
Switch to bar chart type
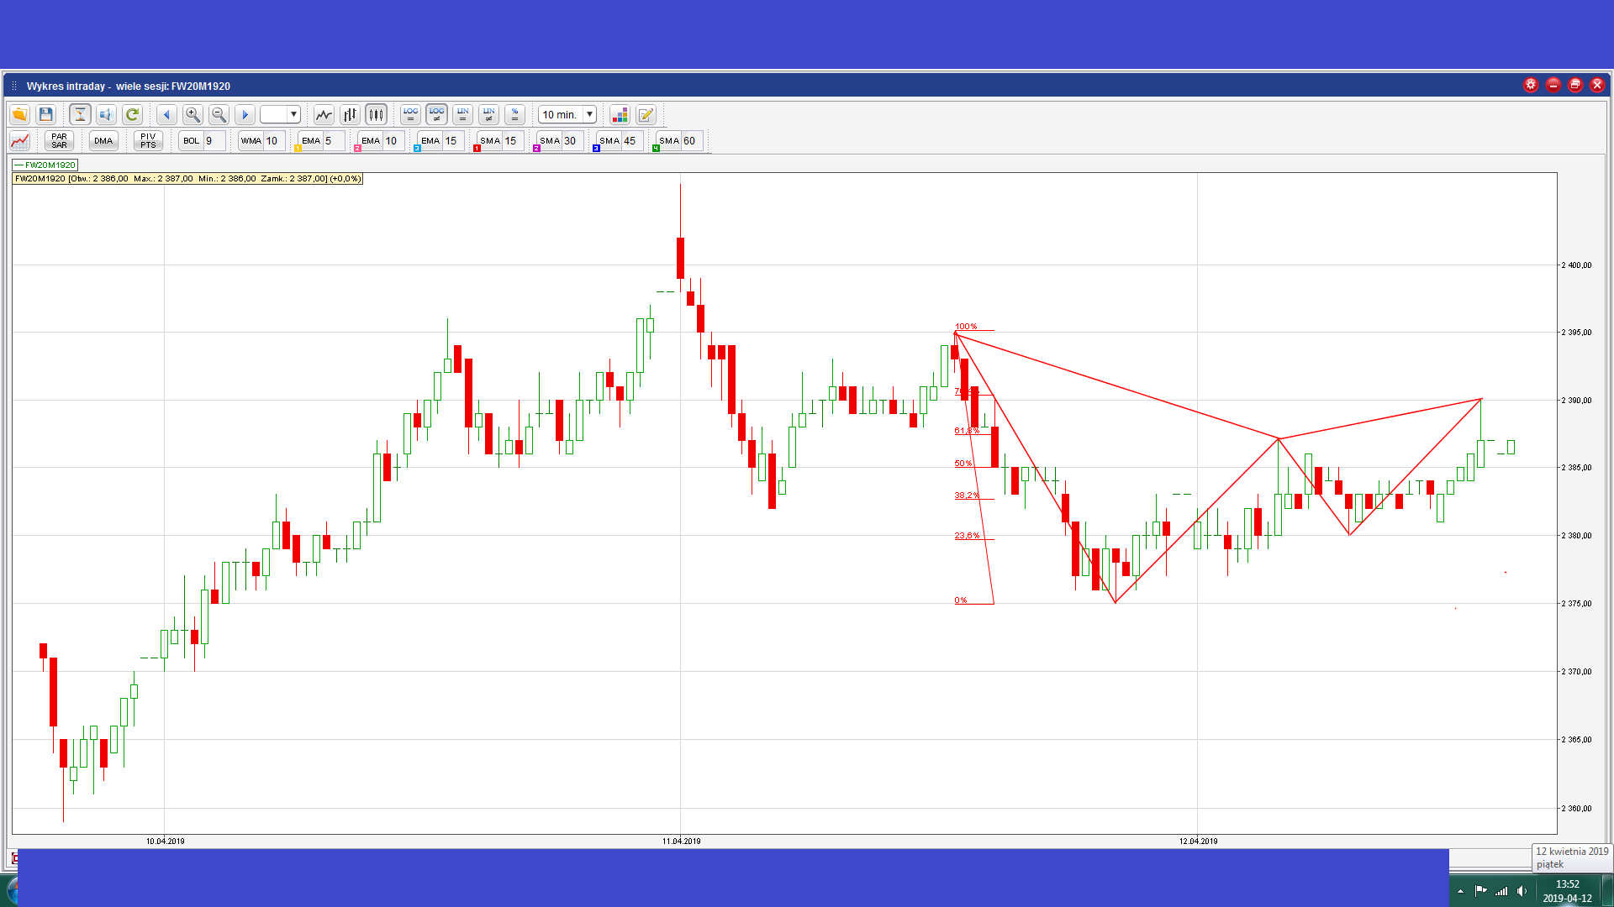coord(350,114)
